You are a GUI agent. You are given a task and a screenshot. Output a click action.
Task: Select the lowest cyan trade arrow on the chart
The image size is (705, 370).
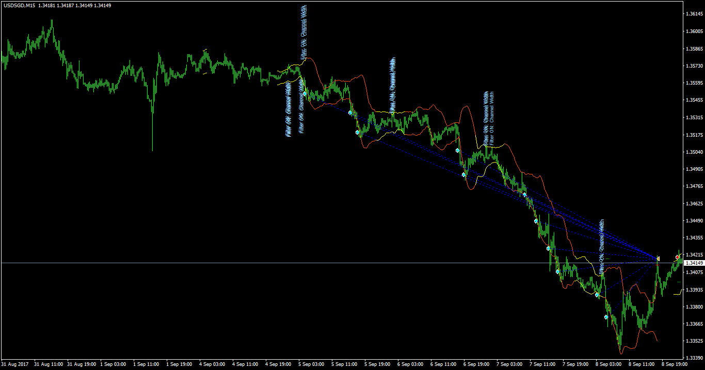pyautogui.click(x=606, y=317)
